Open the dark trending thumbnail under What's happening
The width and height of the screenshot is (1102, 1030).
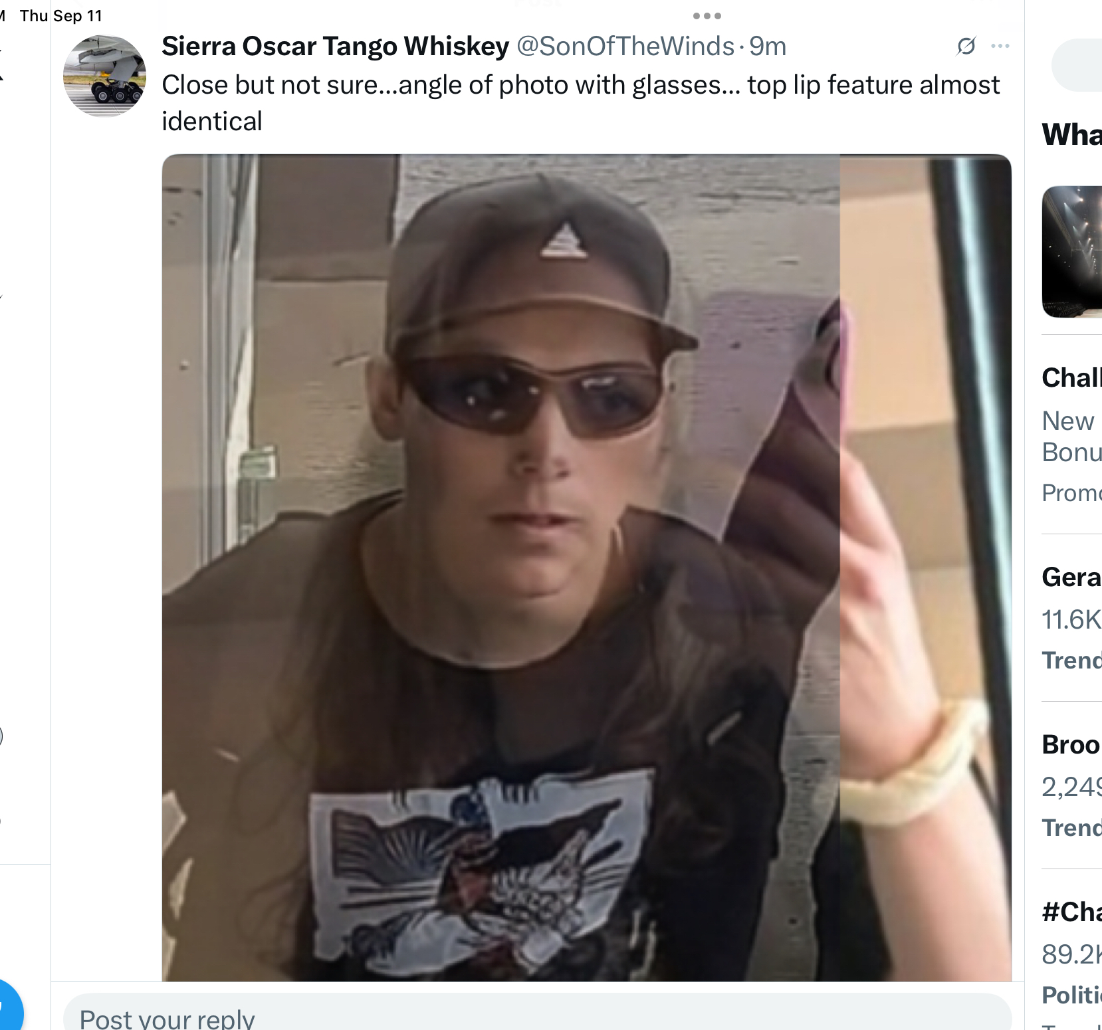[x=1072, y=252]
